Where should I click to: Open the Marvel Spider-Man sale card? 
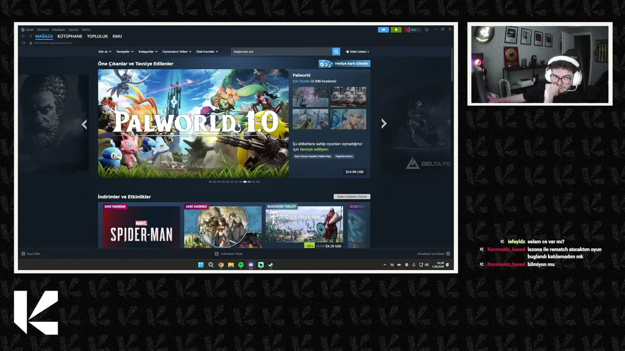point(142,225)
